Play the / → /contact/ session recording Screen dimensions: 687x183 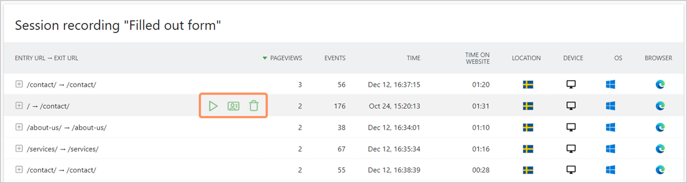point(213,106)
